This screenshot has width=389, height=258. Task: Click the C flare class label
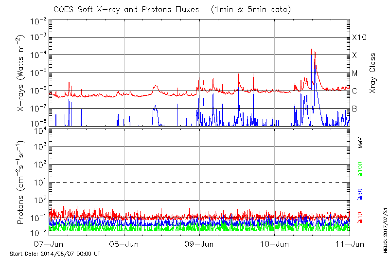354,91
